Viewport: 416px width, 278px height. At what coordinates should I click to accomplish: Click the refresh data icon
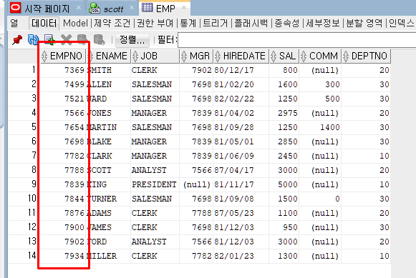point(33,40)
